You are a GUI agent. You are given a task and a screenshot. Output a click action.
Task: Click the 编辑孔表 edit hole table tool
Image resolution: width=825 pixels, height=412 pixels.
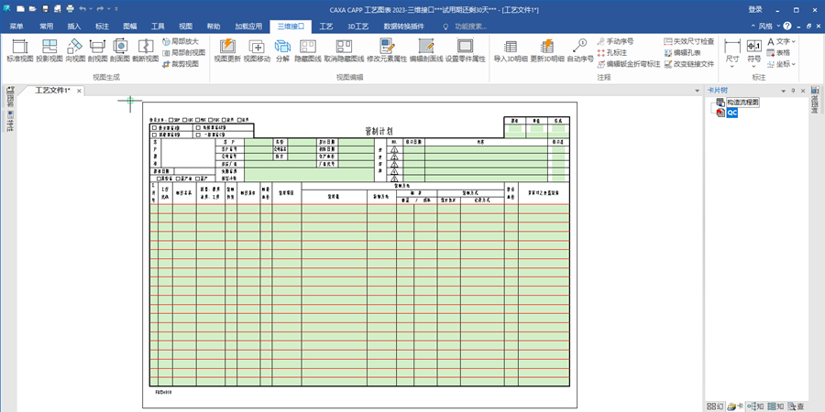[x=682, y=52]
